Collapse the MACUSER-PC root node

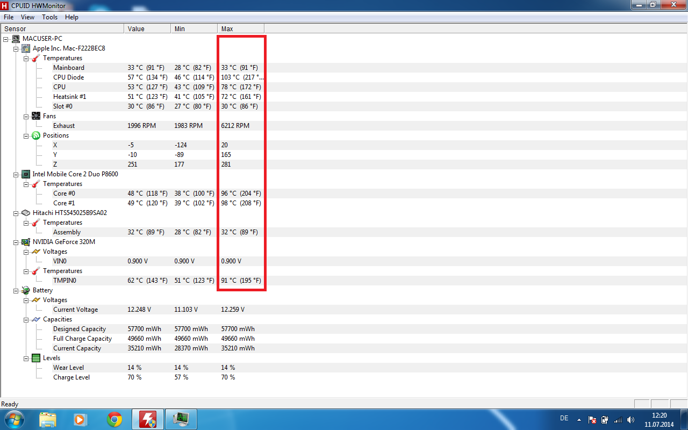(x=6, y=39)
